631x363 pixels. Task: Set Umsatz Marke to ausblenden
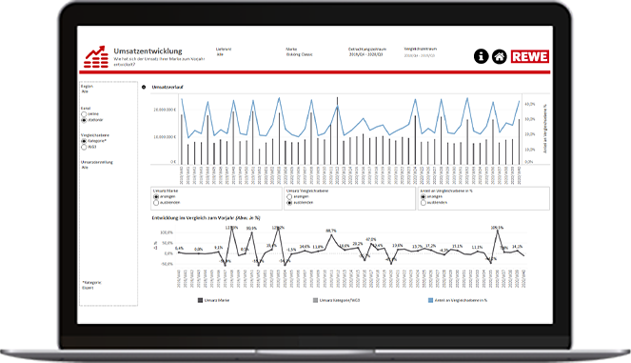[x=156, y=203]
